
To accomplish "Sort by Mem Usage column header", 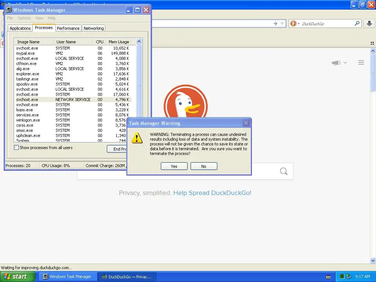I will [x=119, y=42].
